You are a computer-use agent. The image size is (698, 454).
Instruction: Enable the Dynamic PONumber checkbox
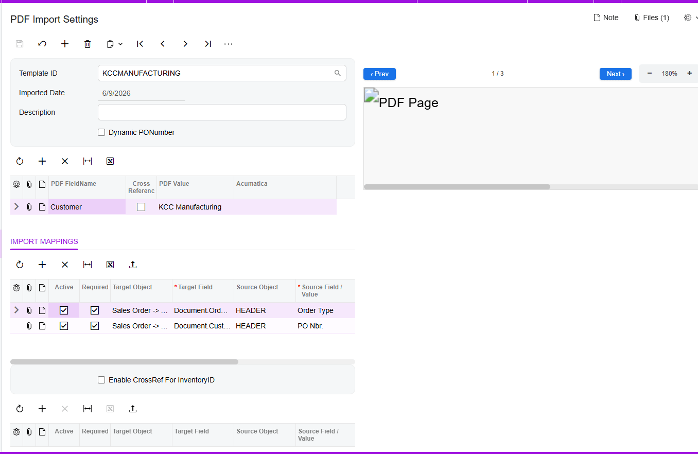[101, 132]
